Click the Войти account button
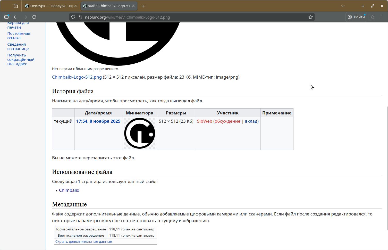 [x=356, y=17]
